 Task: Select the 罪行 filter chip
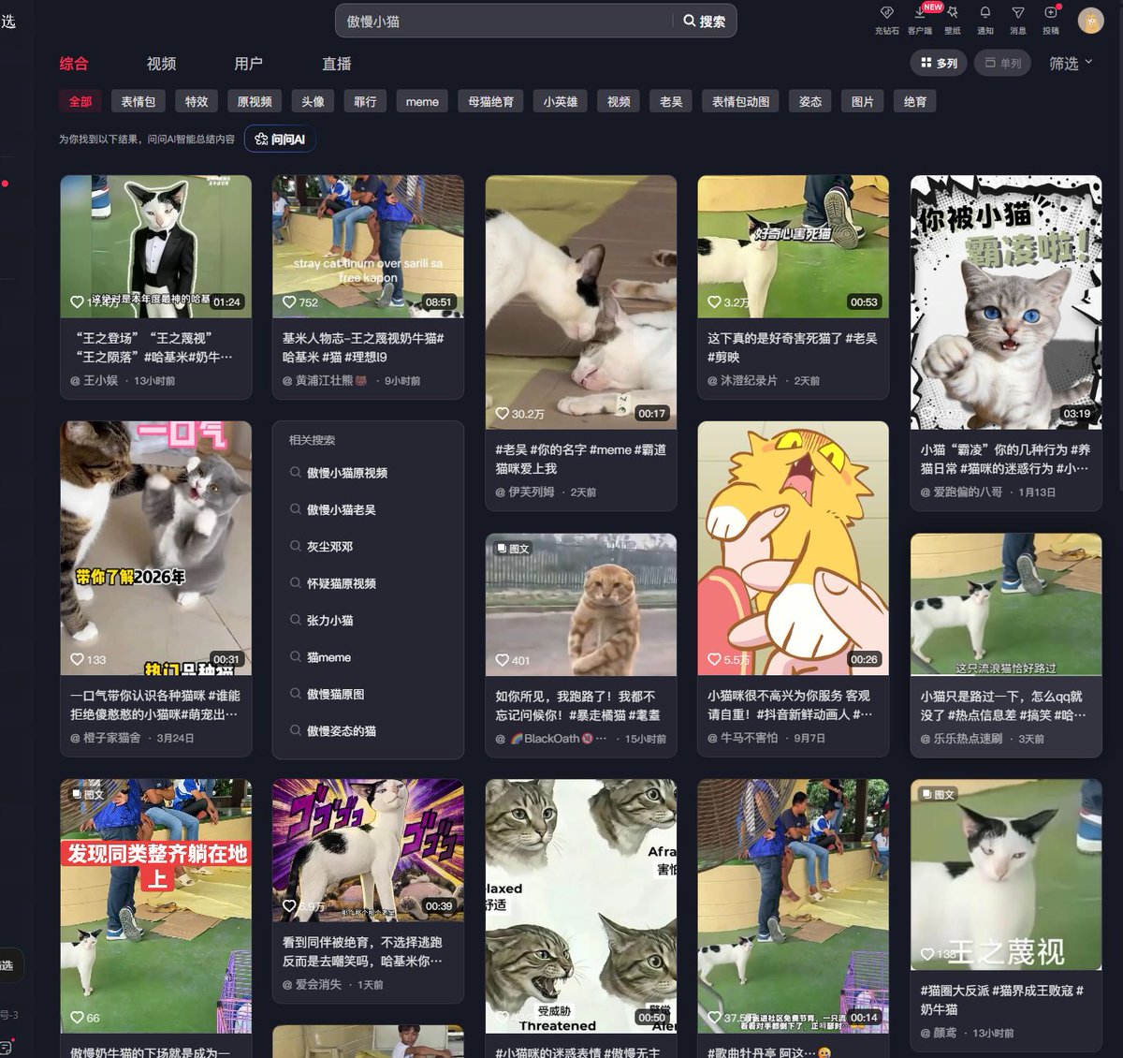coord(365,101)
